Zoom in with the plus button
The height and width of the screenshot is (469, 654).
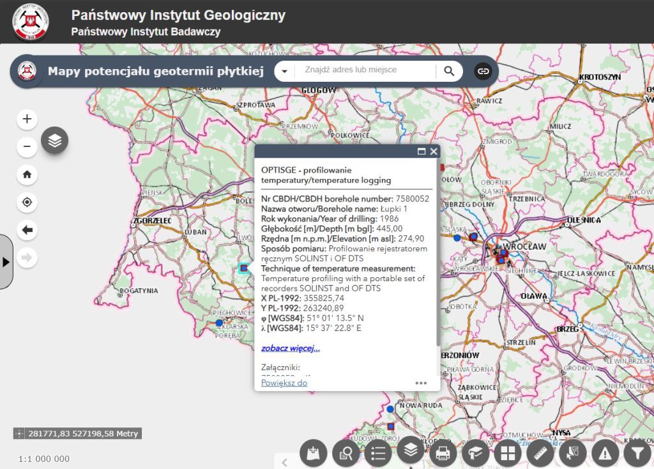click(x=27, y=119)
